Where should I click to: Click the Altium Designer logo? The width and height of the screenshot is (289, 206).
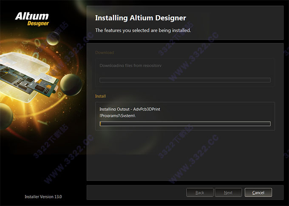32,19
